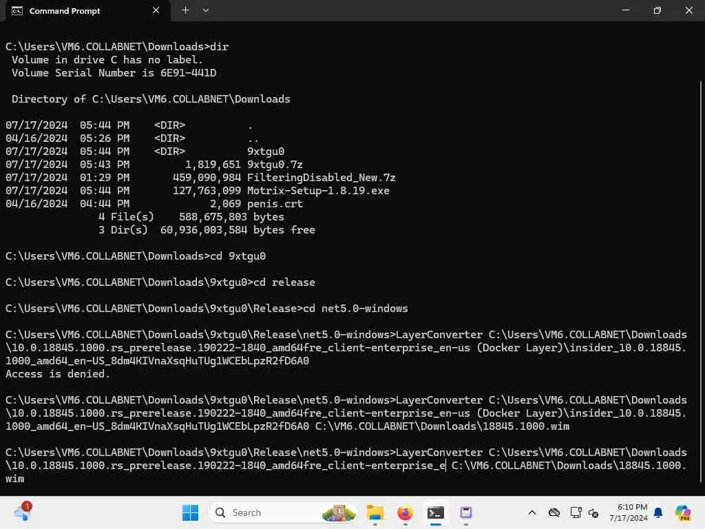Click the text 'Access is denied.'
The height and width of the screenshot is (529, 705).
pyautogui.click(x=58, y=374)
